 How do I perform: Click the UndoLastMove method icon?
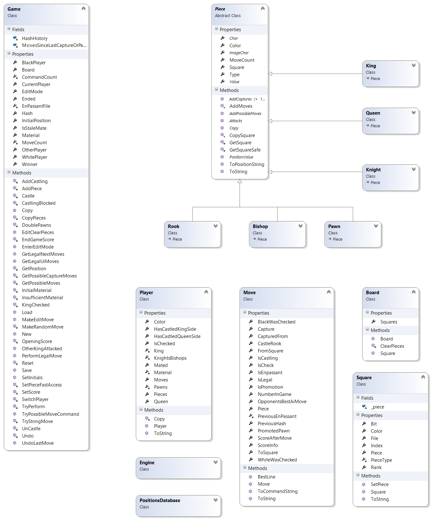pyautogui.click(x=15, y=443)
